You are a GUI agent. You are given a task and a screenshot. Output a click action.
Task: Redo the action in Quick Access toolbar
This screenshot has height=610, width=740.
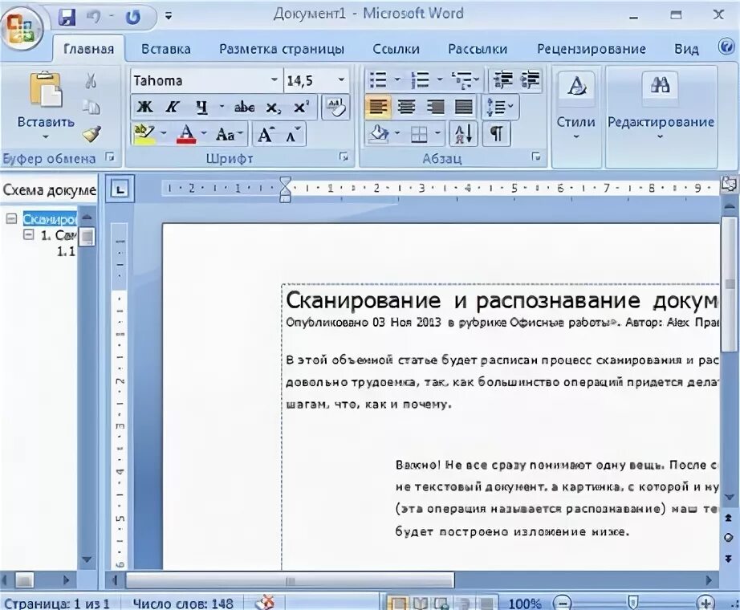pos(133,18)
